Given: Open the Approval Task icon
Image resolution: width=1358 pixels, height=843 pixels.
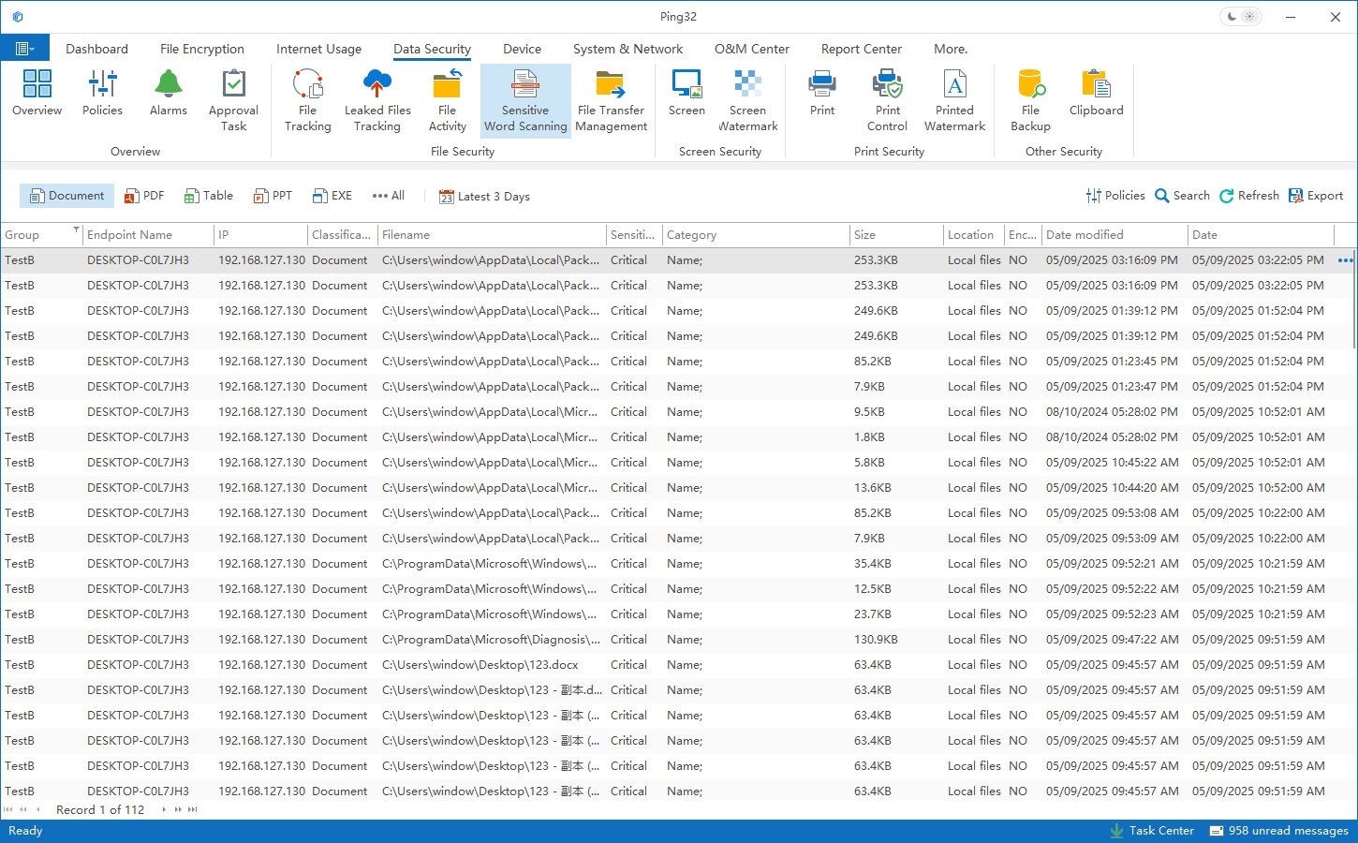Looking at the screenshot, I should [x=233, y=100].
